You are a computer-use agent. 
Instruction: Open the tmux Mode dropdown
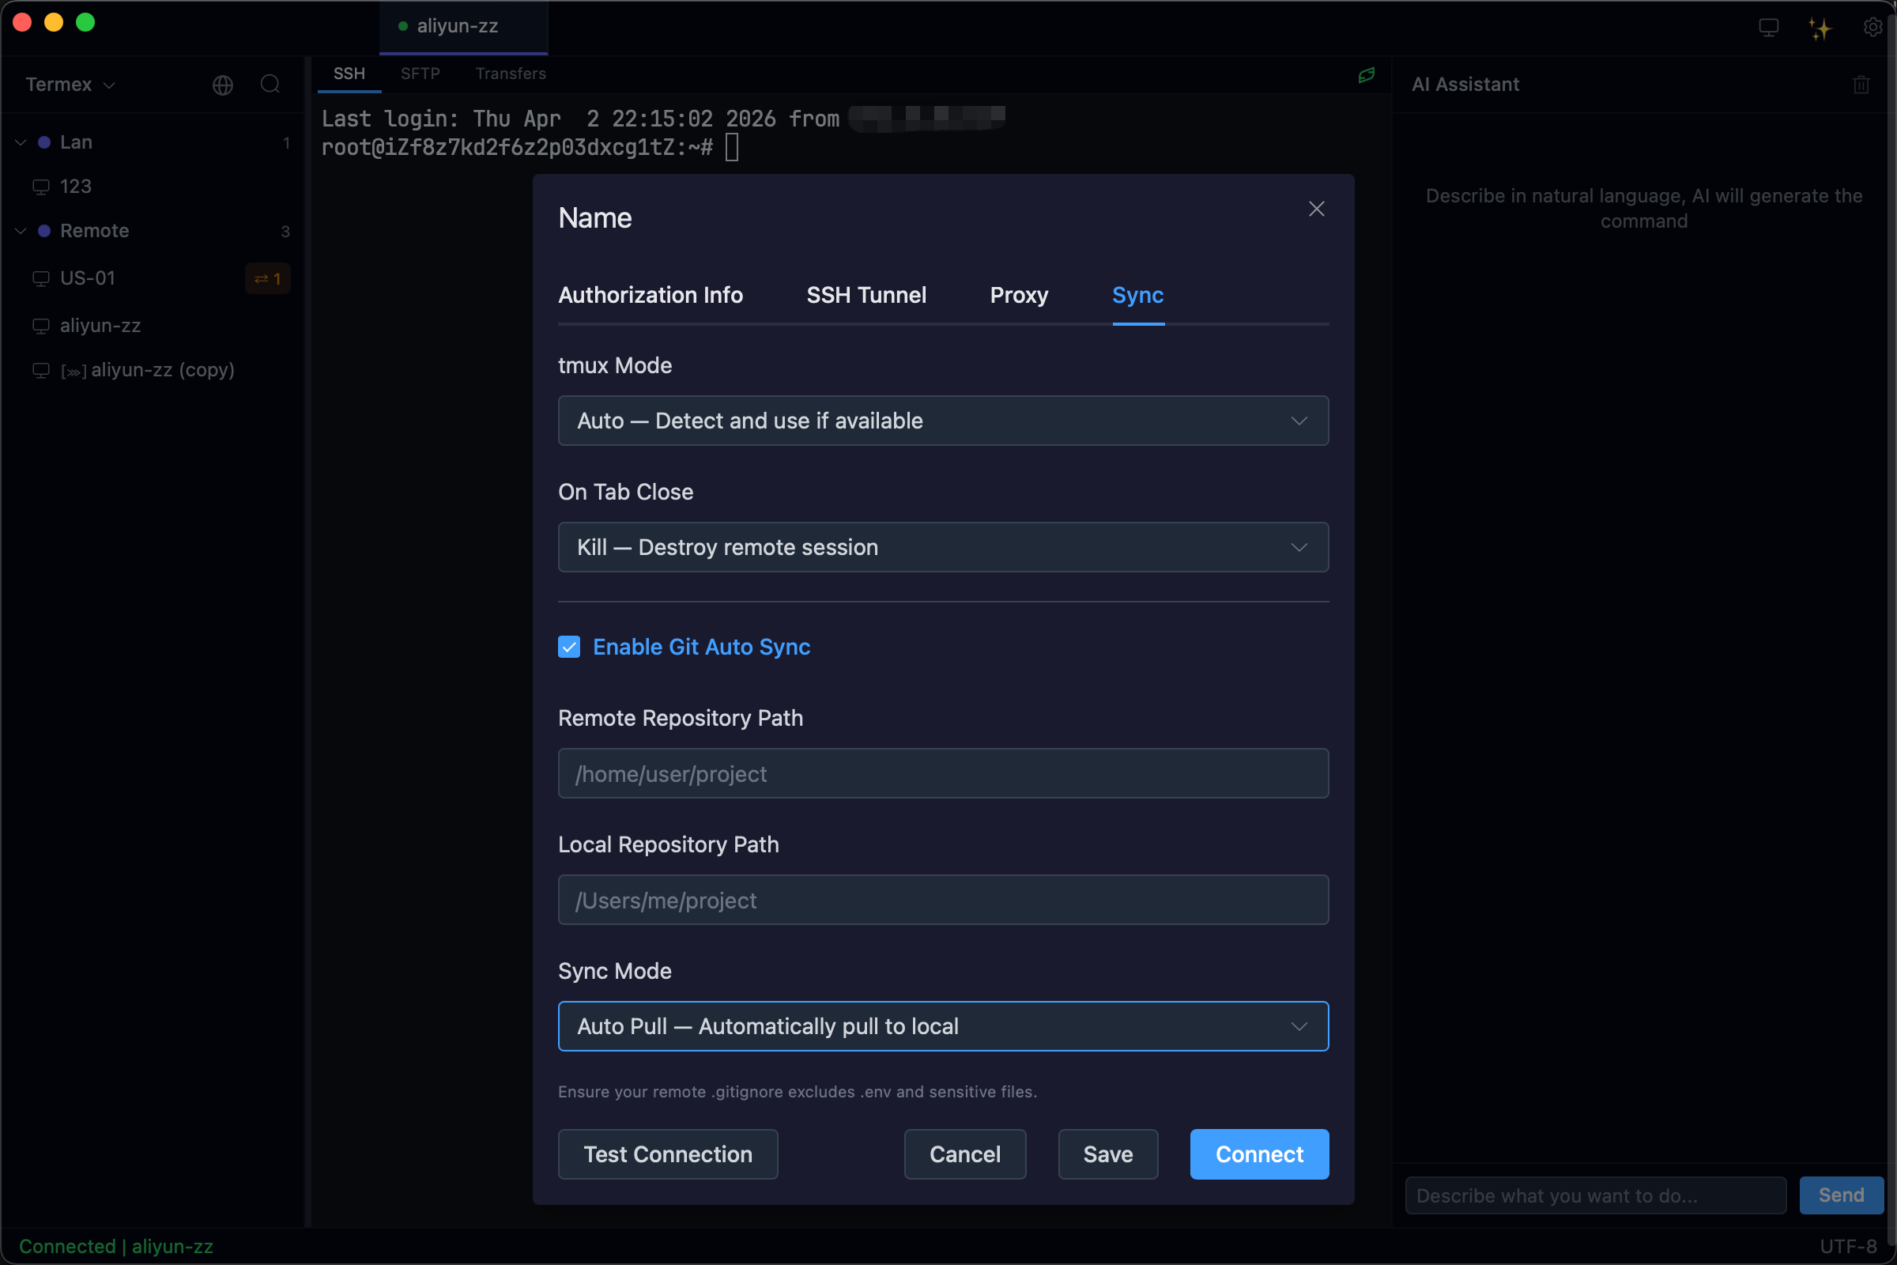click(x=943, y=421)
